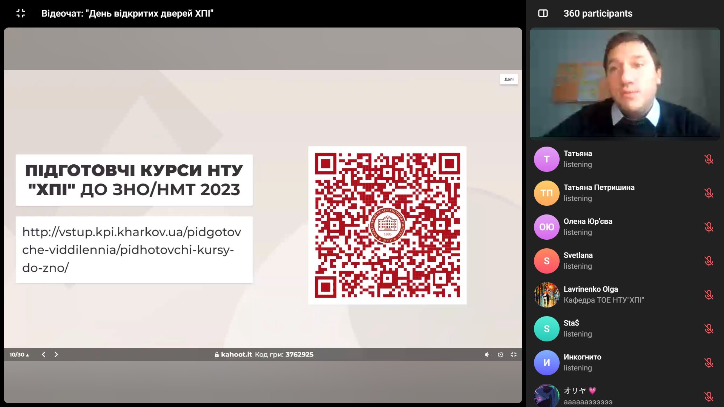
Task: Click the Далі button on slide
Action: (509, 79)
